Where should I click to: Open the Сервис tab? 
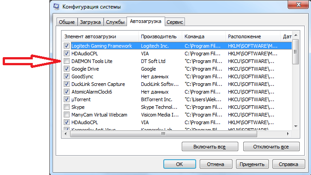pos(175,22)
